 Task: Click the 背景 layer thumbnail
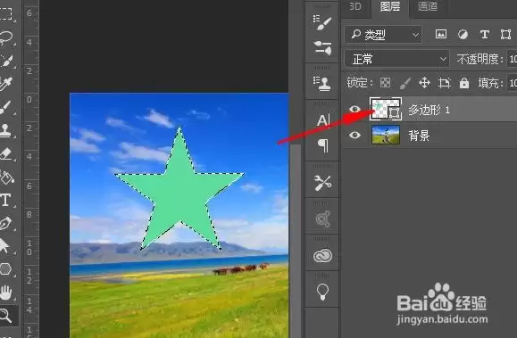pyautogui.click(x=386, y=135)
